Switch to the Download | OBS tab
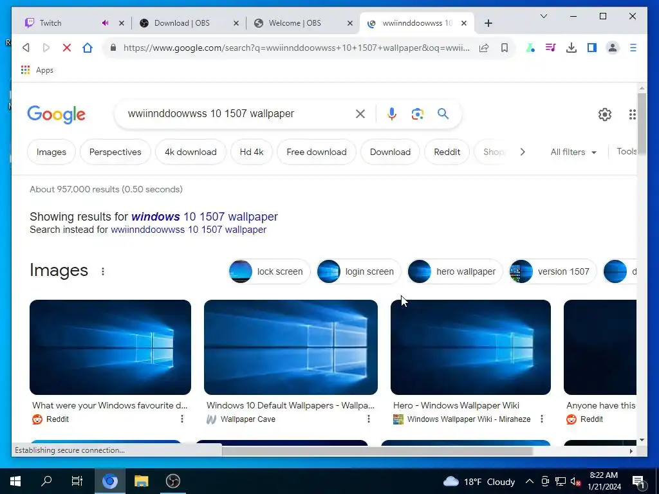 (181, 23)
